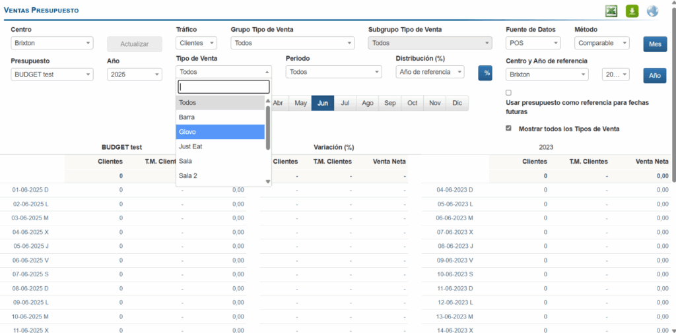
Task: Uncheck Mostrar todos los Tipos de Venta
Action: (x=508, y=129)
